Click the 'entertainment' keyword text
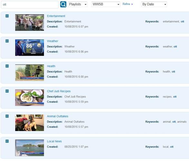The image size is (189, 161). tap(171, 22)
